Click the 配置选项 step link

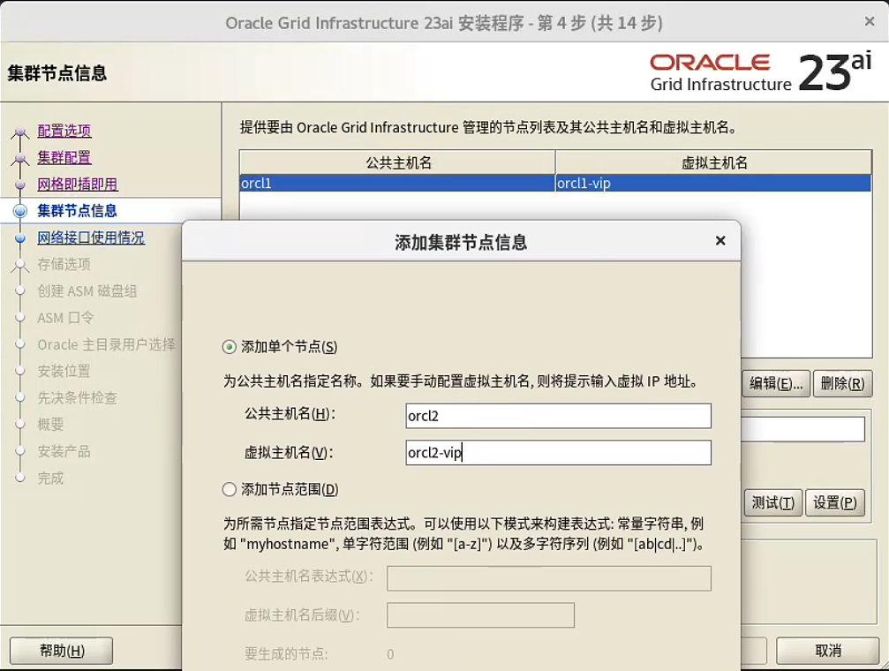[64, 131]
